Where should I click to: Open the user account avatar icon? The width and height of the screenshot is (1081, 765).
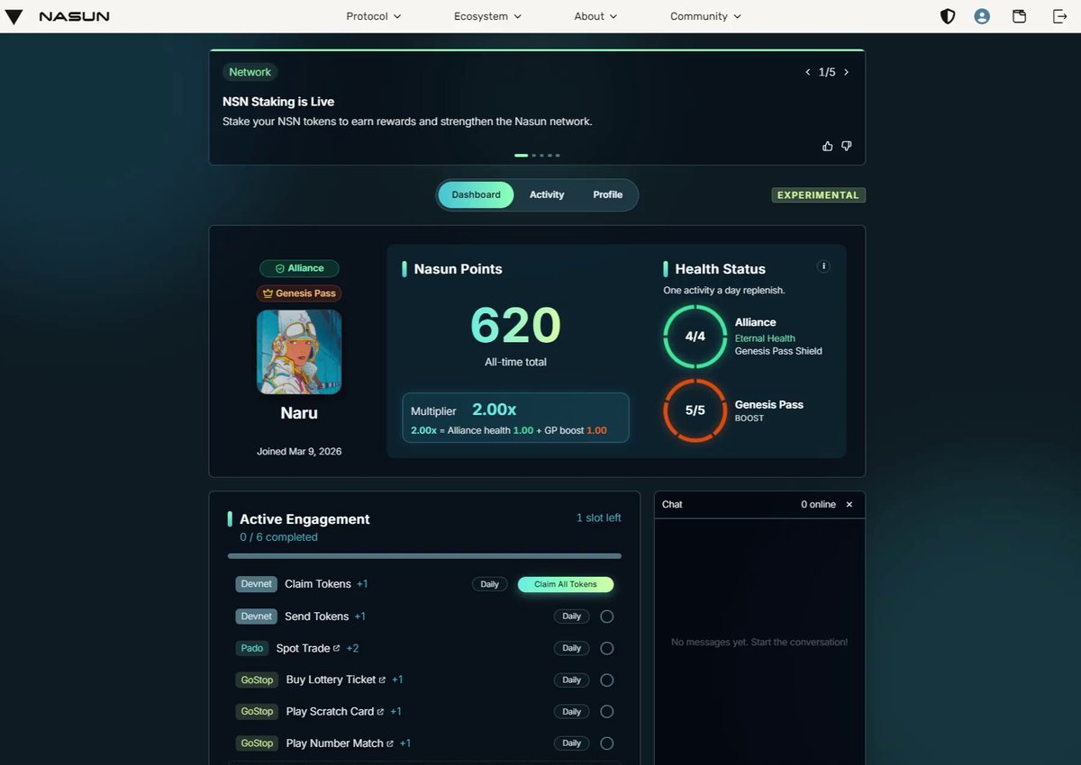point(982,16)
